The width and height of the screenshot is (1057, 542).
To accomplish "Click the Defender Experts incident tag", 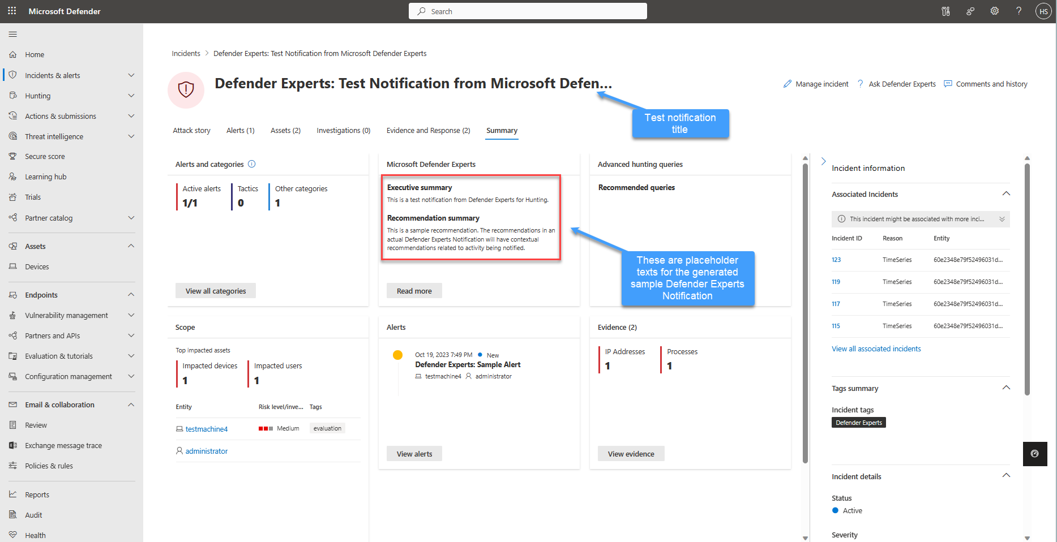I will 859,423.
